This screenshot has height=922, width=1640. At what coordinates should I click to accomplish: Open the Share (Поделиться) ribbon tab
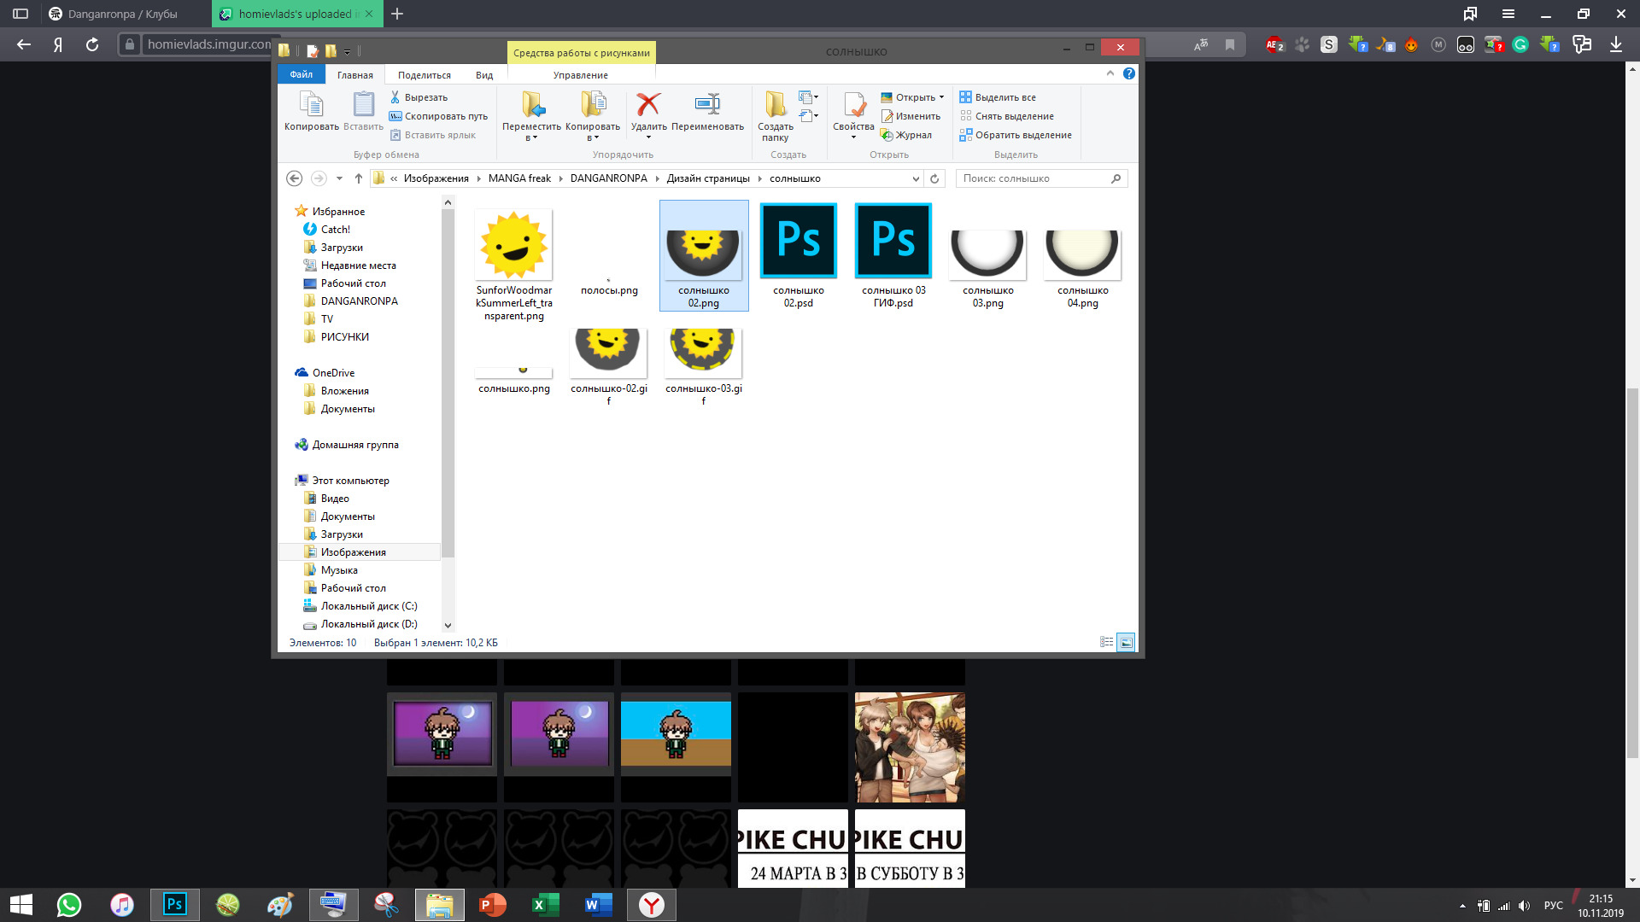[x=424, y=75]
